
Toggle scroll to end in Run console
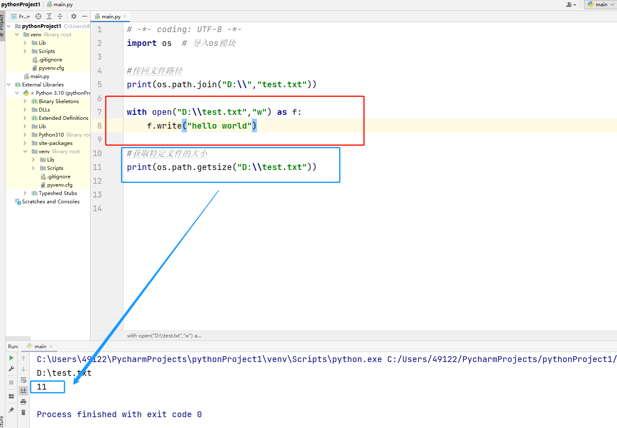click(x=23, y=390)
